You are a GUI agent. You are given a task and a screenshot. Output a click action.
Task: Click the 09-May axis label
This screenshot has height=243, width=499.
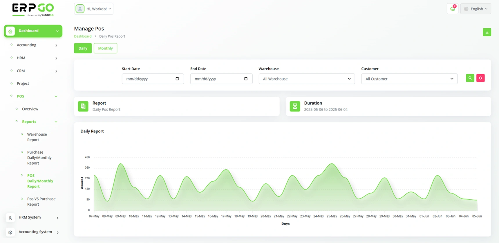coord(121,216)
